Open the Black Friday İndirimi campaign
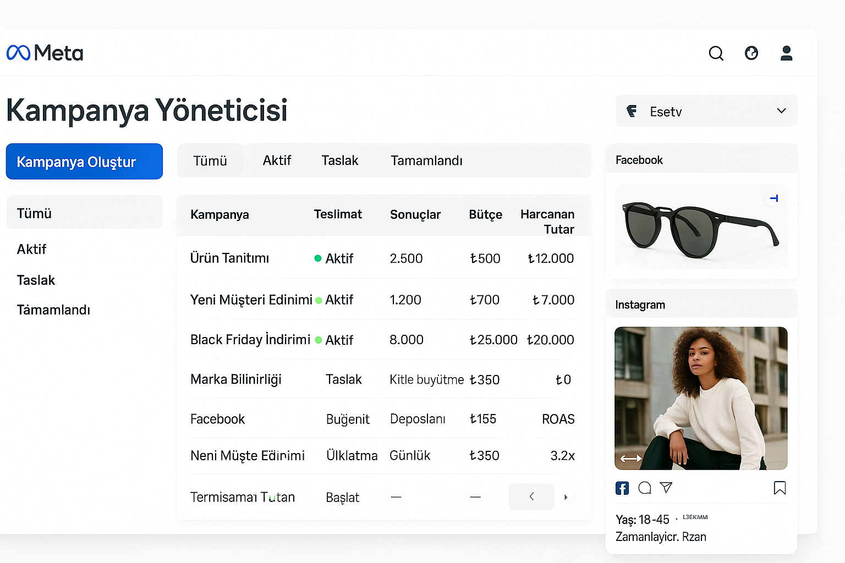 [250, 340]
